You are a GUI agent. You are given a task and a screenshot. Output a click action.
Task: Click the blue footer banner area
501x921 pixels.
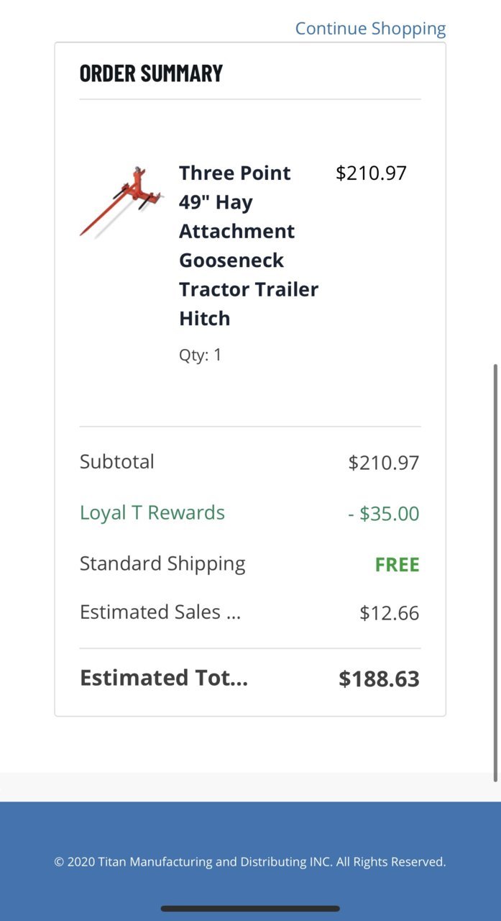point(250,861)
